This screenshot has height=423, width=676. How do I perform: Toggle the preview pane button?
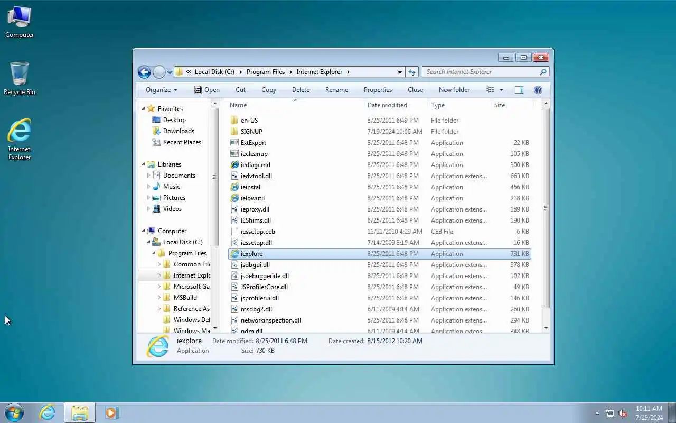[x=519, y=90]
